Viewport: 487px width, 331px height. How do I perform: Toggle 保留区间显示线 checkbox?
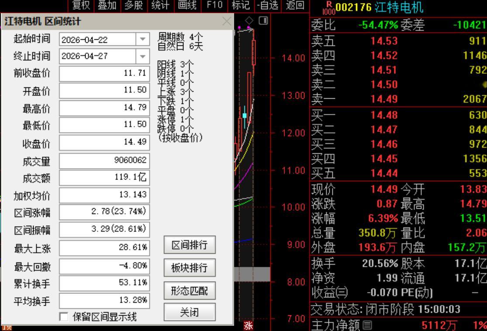tap(64, 317)
